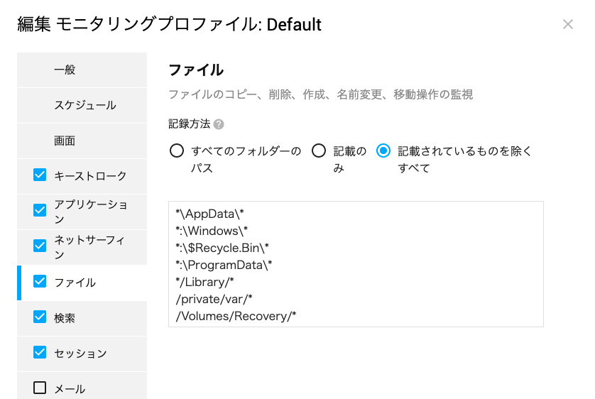The width and height of the screenshot is (595, 399).
Task: Uncheck the キーストローク checkbox
Action: coord(40,175)
